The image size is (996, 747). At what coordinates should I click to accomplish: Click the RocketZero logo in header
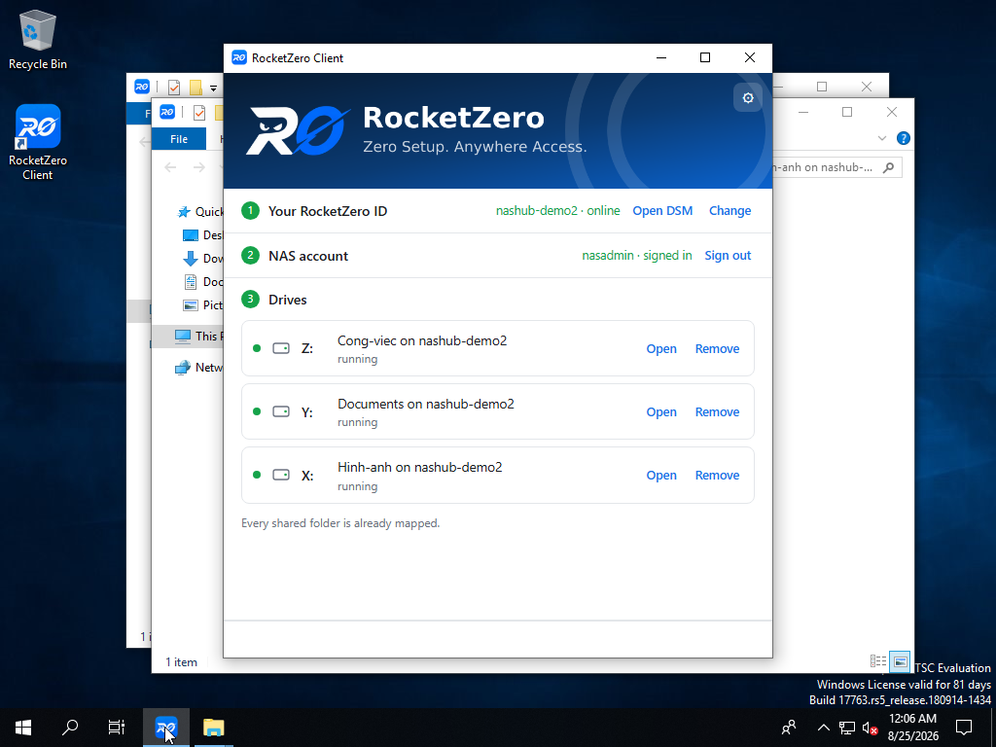(298, 131)
